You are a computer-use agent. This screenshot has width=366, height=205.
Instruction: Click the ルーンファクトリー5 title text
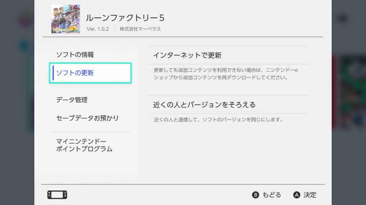125,18
